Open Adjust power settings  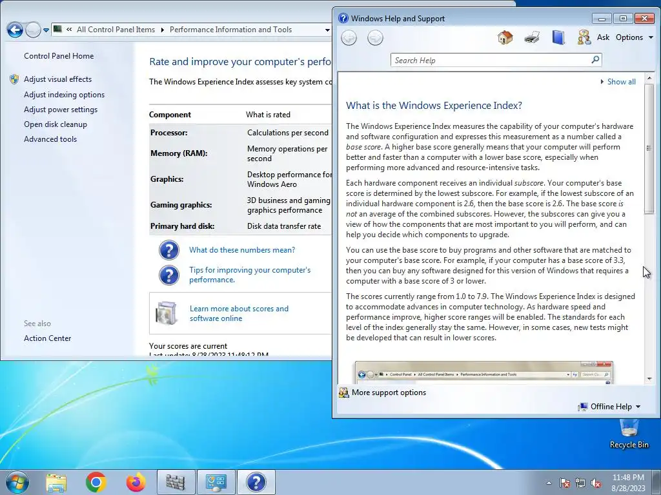coord(61,110)
